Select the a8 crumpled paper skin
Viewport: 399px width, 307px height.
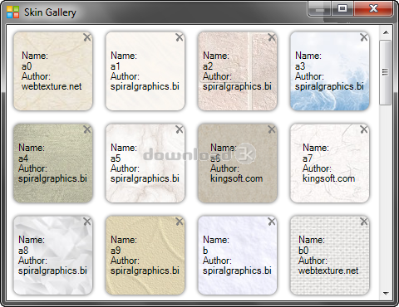pyautogui.click(x=53, y=256)
